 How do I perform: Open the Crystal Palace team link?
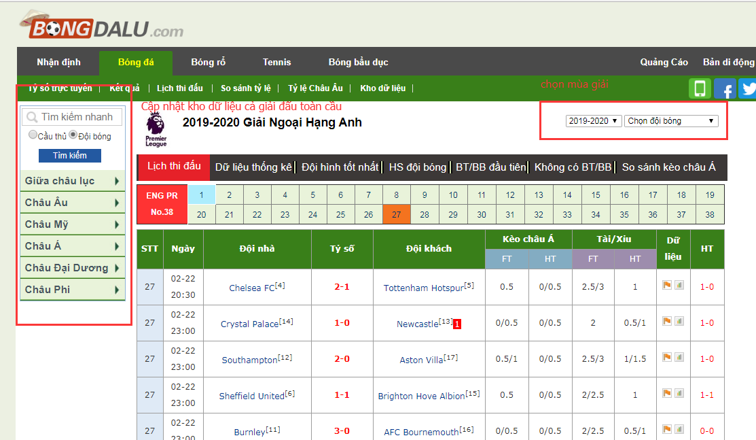(250, 324)
